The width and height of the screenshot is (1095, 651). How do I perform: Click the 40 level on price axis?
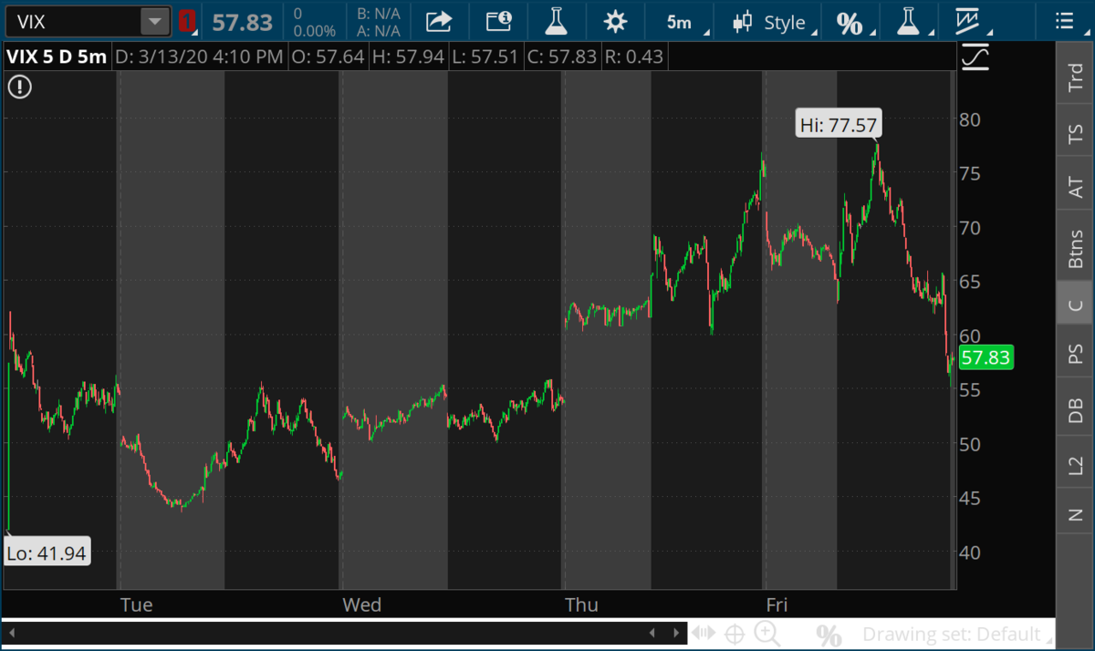969,553
